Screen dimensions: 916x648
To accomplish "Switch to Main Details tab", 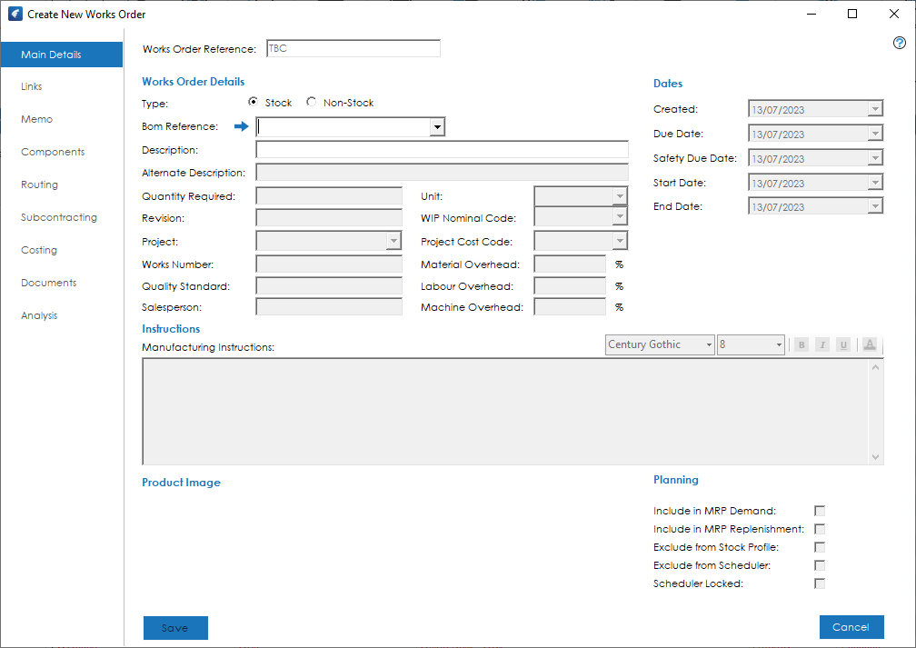I will pos(62,55).
